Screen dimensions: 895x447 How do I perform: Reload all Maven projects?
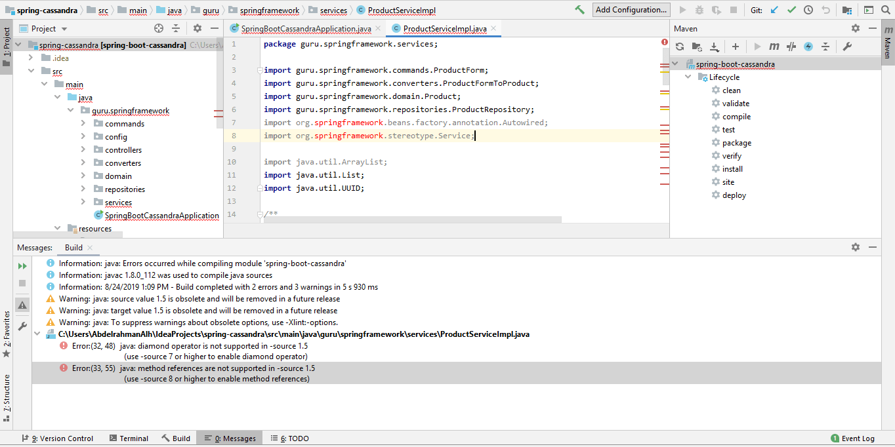[680, 47]
